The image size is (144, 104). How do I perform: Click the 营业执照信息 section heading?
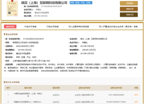point(11,34)
